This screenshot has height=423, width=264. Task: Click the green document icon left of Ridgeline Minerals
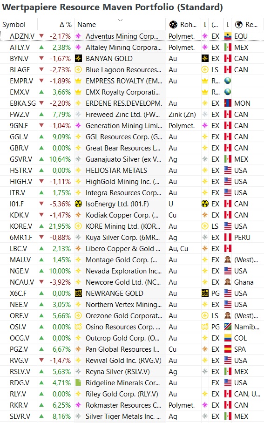(x=78, y=383)
